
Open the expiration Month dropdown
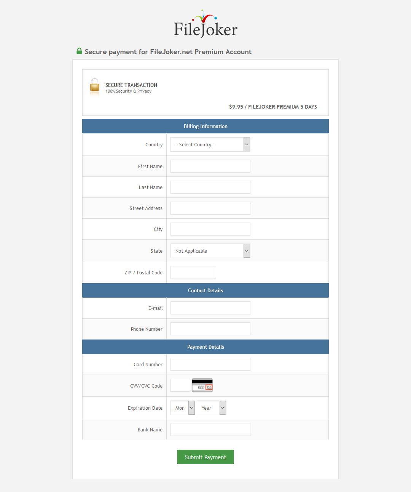(183, 408)
